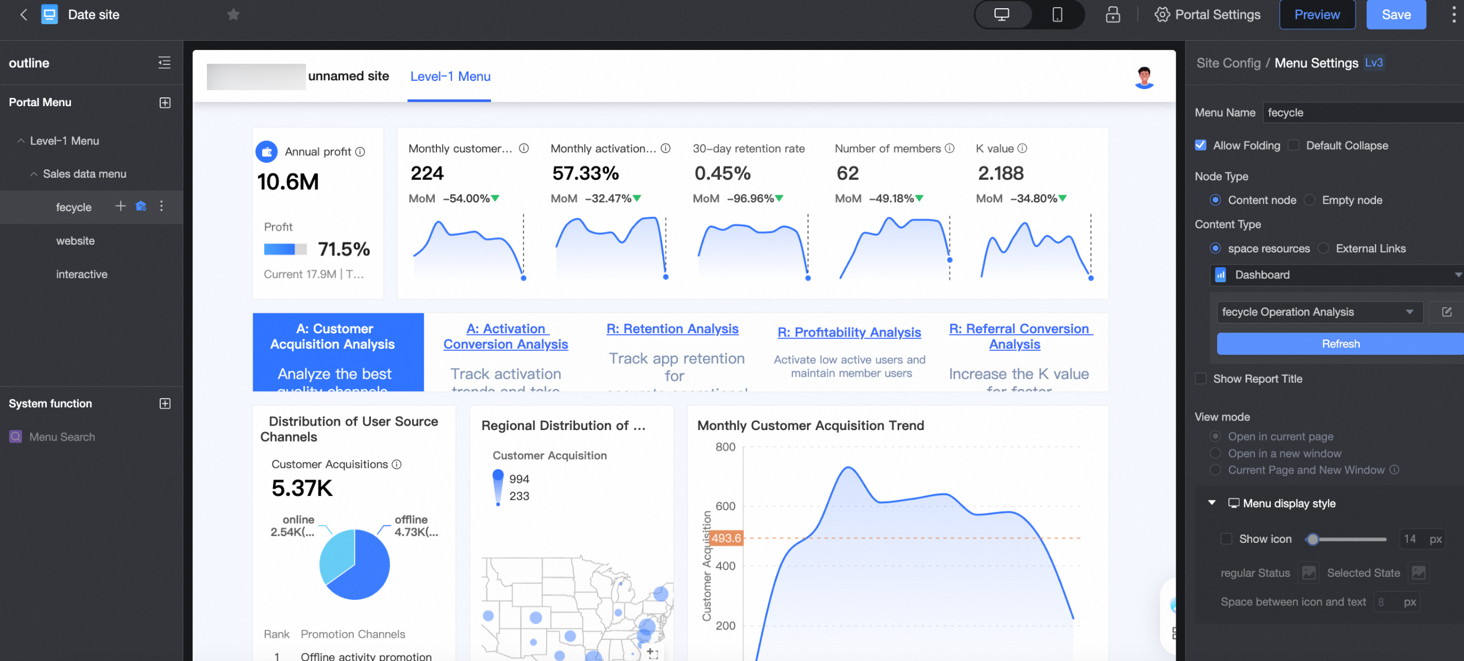Viewport: 1464px width, 661px height.
Task: Star the Date site as favorite
Action: [x=233, y=15]
